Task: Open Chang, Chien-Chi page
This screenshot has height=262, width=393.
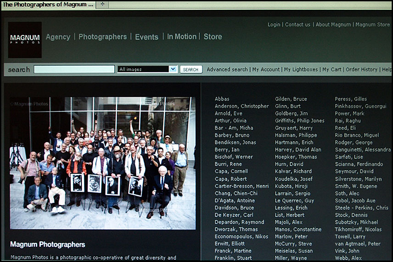Action: (236, 193)
